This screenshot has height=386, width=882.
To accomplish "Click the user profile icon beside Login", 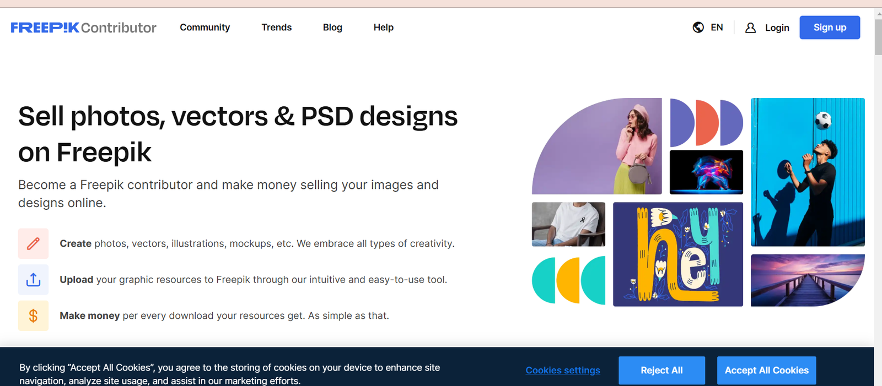I will click(x=750, y=28).
